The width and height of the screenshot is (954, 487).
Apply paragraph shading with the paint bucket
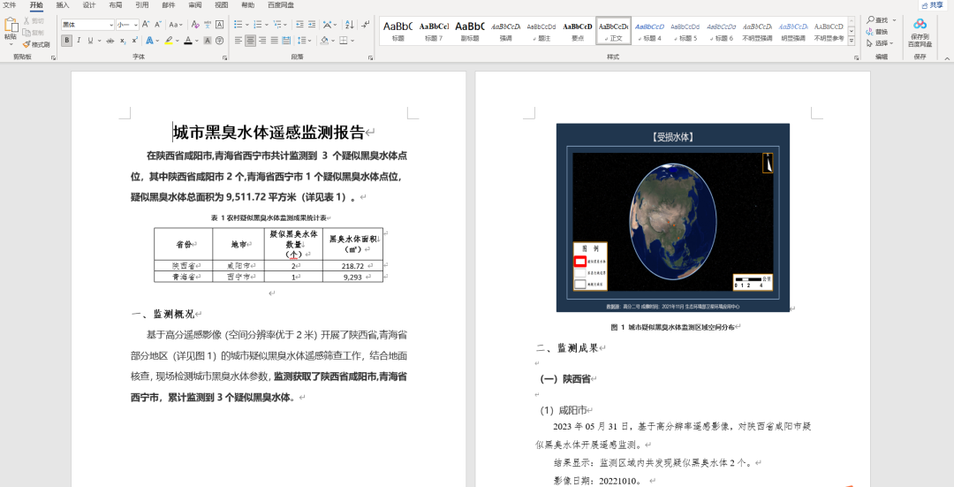tap(324, 41)
